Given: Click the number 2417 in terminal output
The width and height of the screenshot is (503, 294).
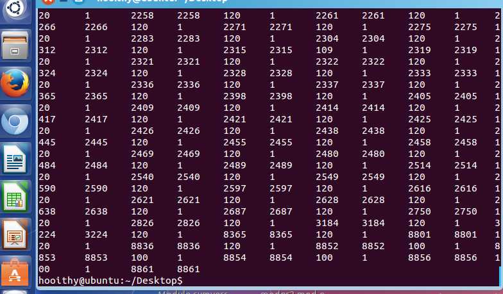Looking at the screenshot, I should tap(96, 119).
